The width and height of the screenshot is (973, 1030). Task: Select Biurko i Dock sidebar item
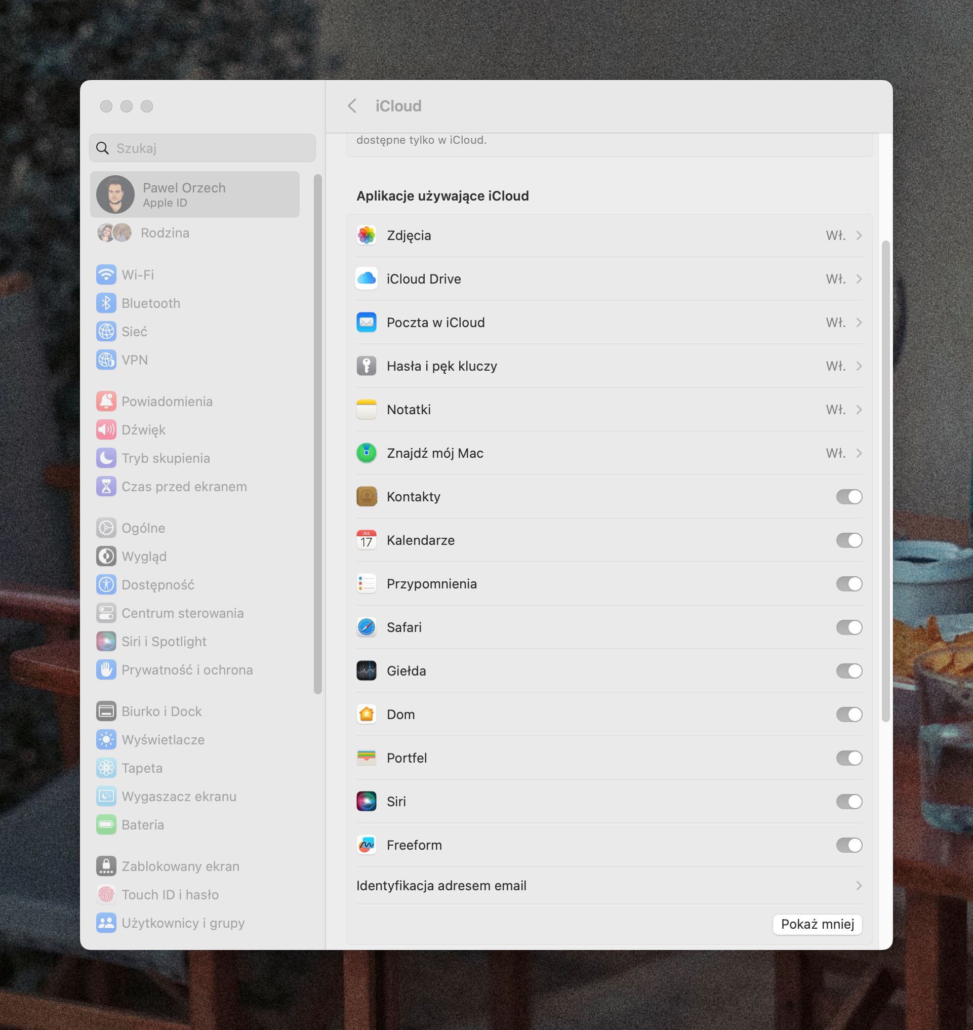coord(161,711)
